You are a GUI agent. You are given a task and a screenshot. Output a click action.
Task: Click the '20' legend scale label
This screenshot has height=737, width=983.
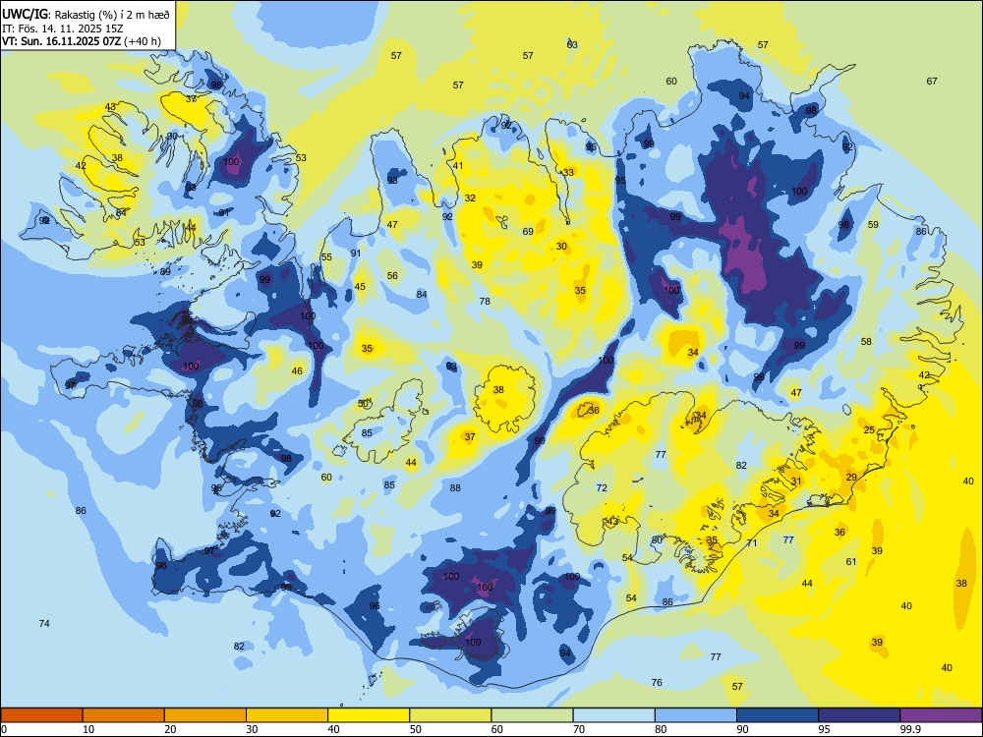click(170, 729)
